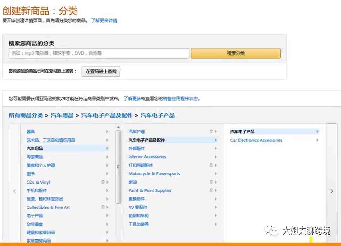Image resolution: width=341 pixels, height=246 pixels.
Task: Select 艺术品、工艺品和缝纫用品 category
Action: (x=51, y=140)
